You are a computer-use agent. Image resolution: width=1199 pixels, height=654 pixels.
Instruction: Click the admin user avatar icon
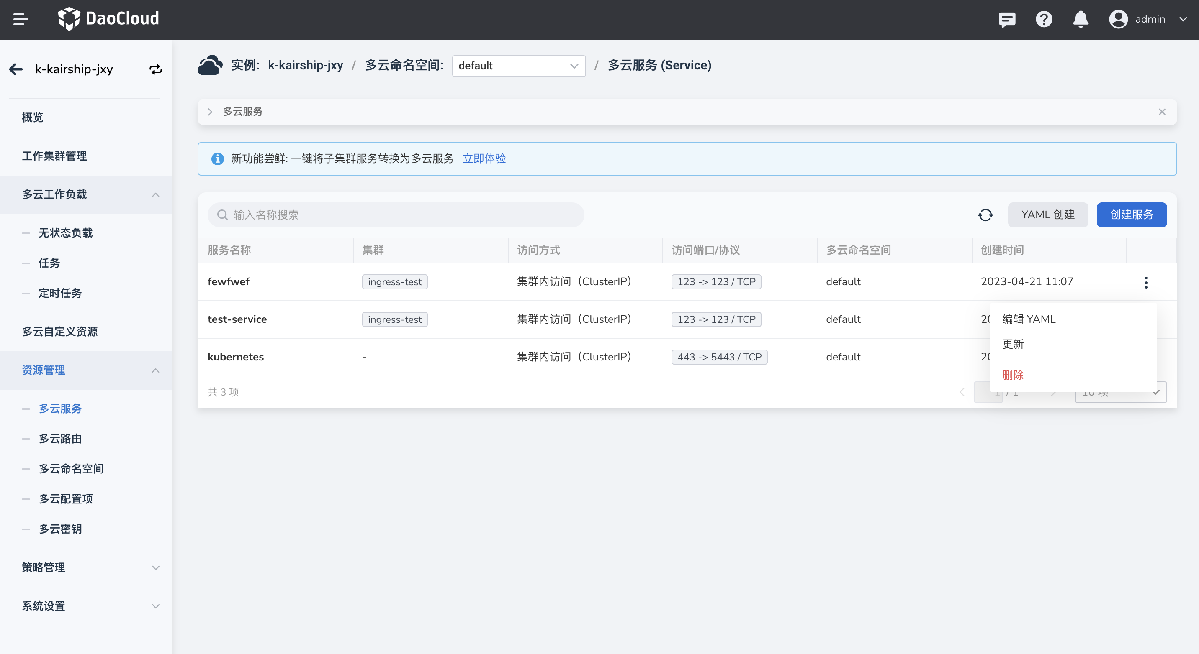(x=1118, y=20)
